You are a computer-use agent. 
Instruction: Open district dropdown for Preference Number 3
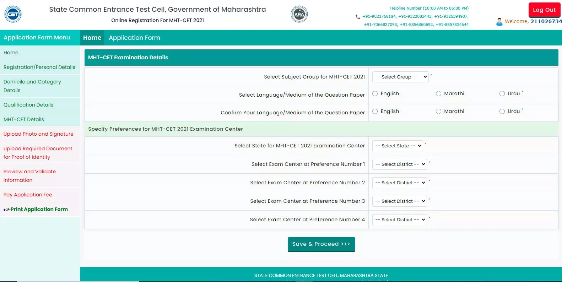coord(400,201)
